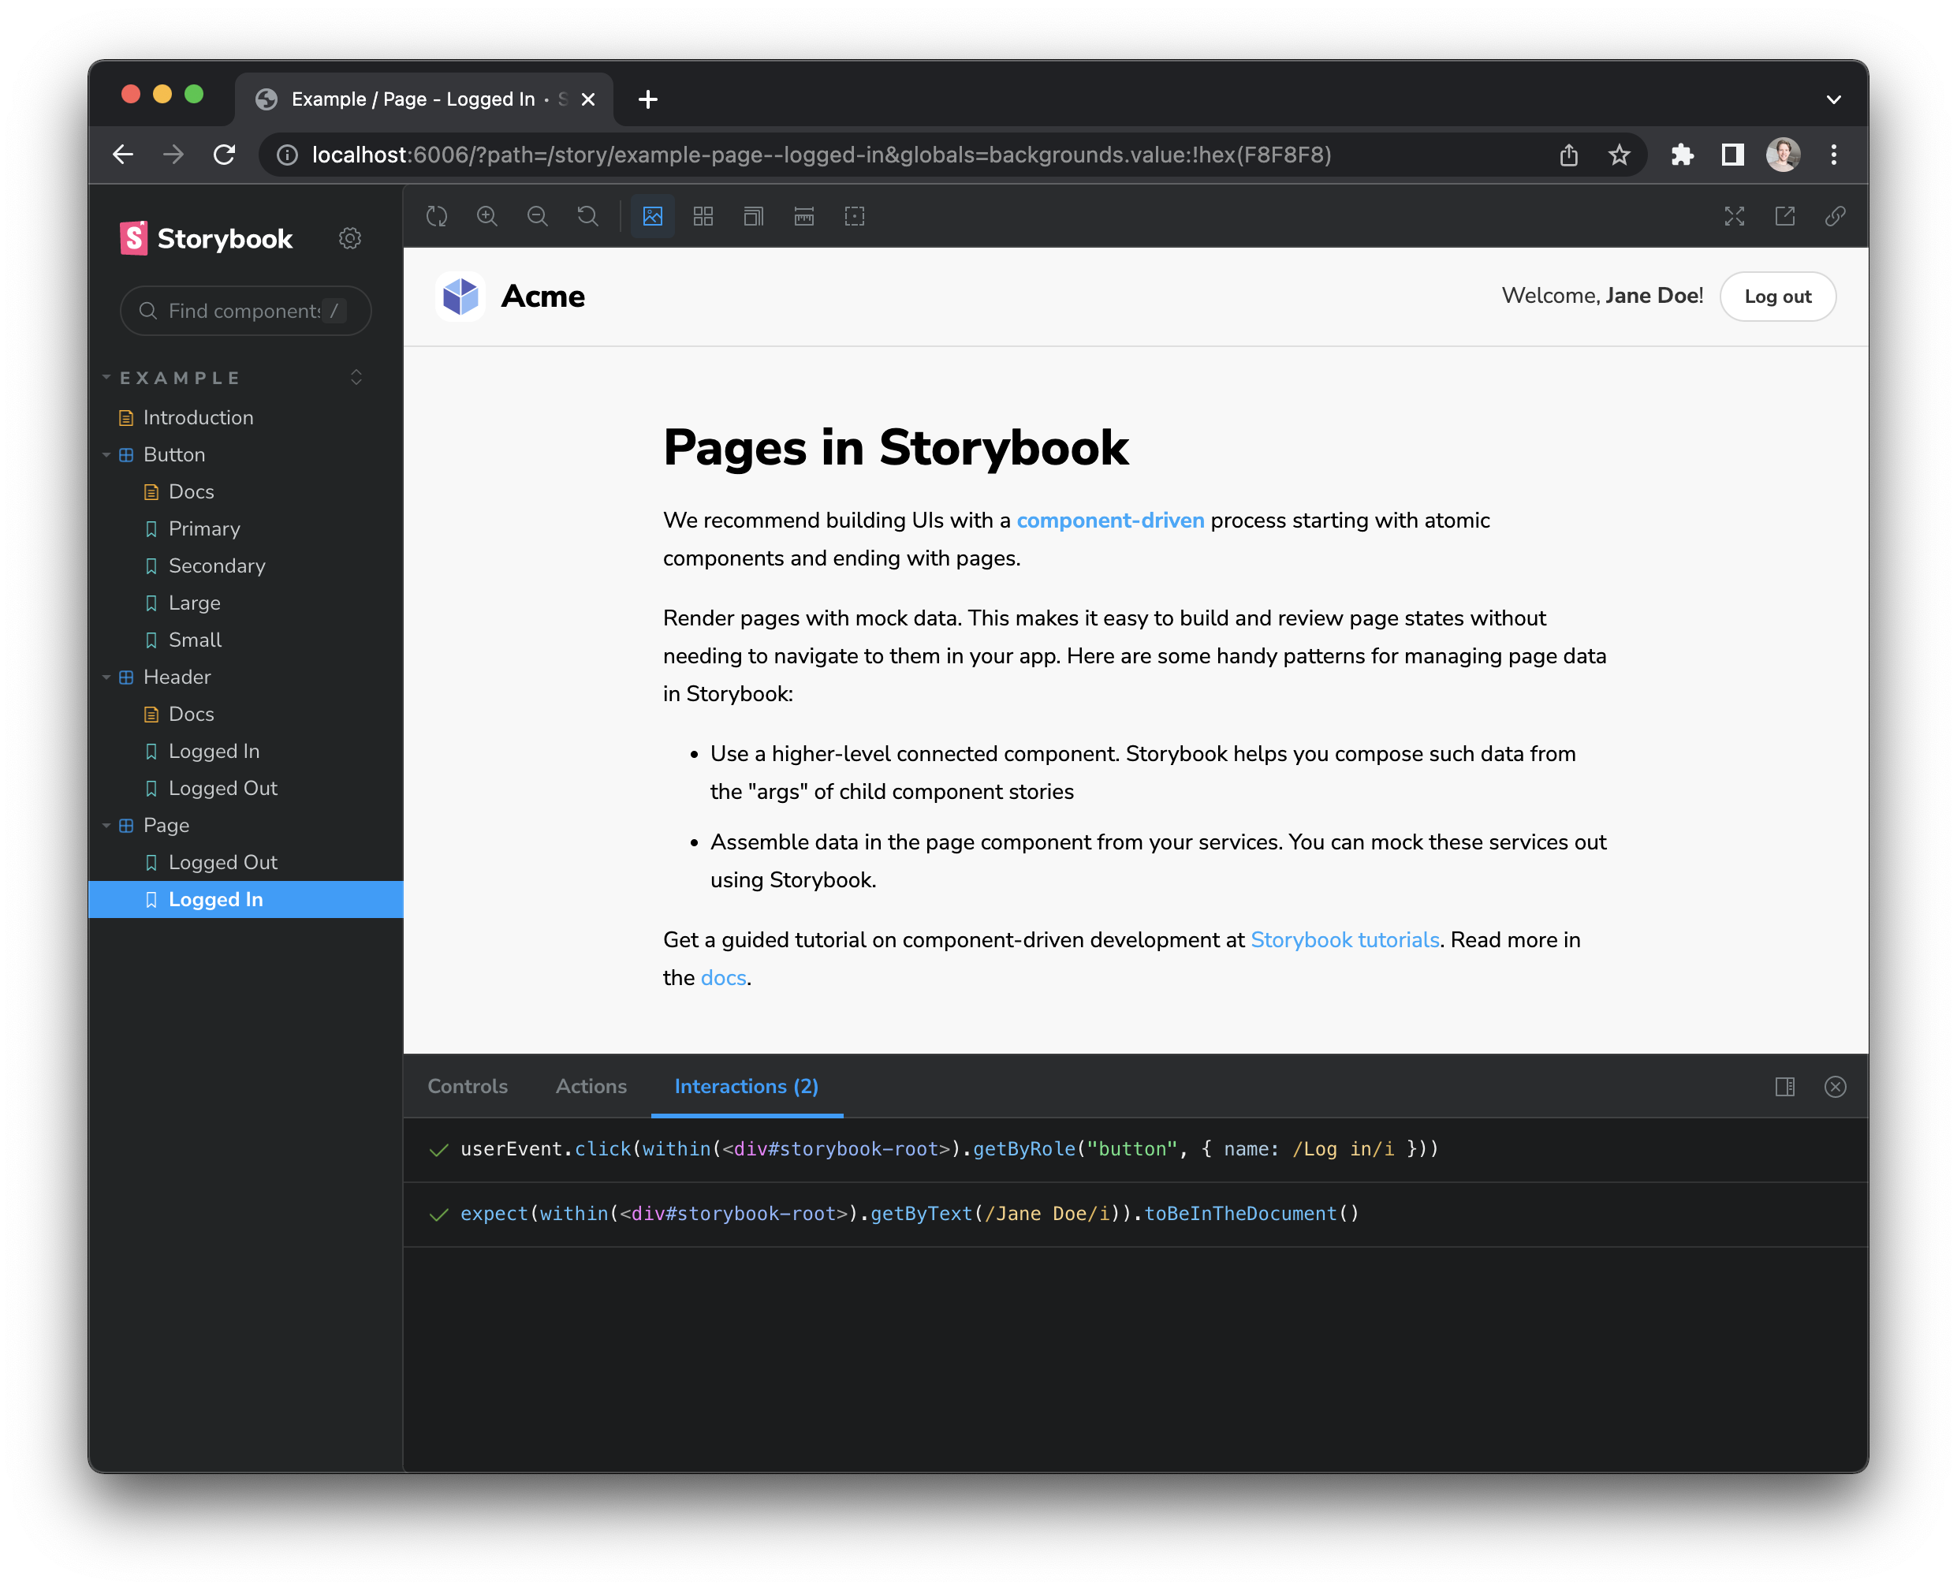Go full screen with toolbar icon
1957x1590 pixels.
(x=1735, y=216)
